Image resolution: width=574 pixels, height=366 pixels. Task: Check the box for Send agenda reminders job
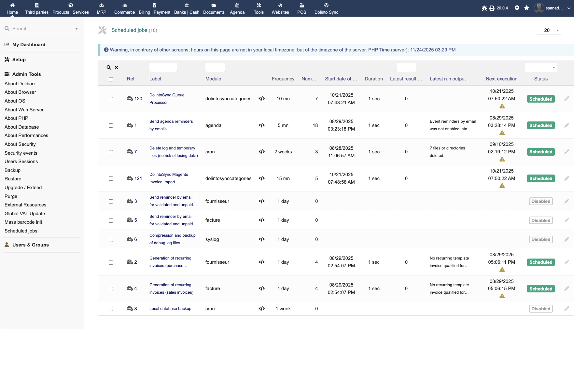111,126
